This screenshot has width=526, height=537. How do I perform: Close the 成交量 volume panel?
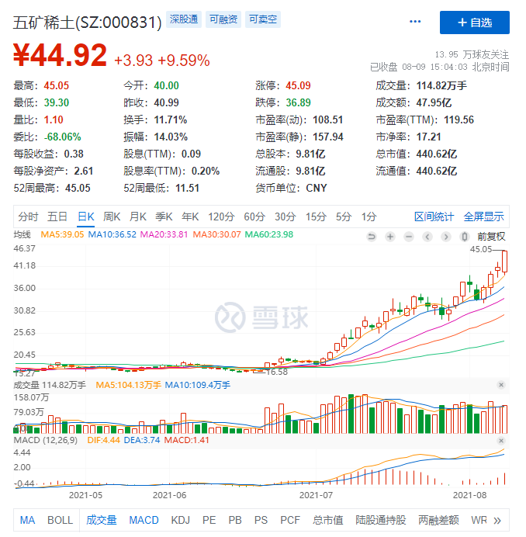(501, 385)
